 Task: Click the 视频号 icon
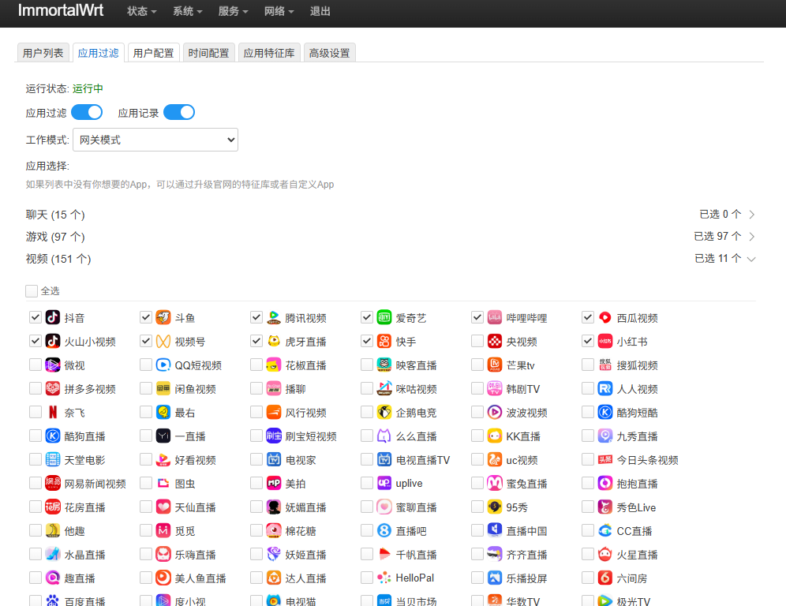tap(163, 342)
